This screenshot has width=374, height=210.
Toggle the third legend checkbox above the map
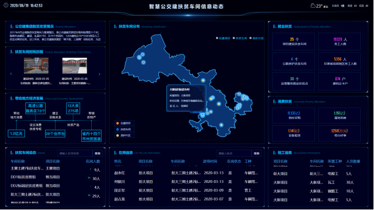point(251,38)
